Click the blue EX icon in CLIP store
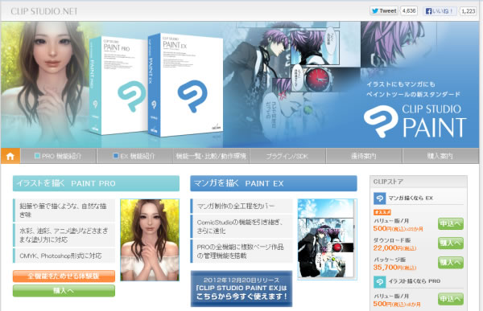The height and width of the screenshot is (311, 483). [379, 198]
